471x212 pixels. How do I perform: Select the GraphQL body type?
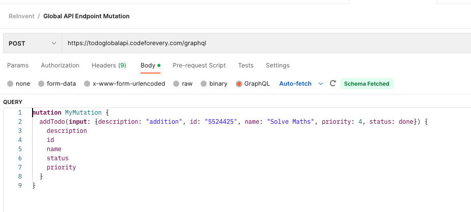[239, 84]
